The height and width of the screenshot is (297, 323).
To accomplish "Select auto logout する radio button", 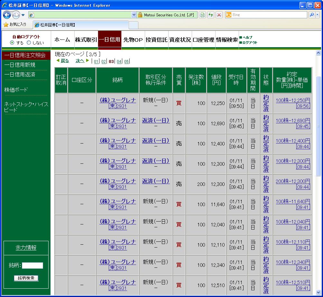I will (x=12, y=43).
